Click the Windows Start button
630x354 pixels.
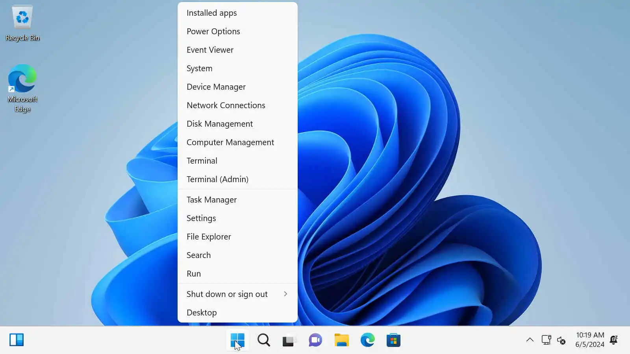(x=237, y=340)
